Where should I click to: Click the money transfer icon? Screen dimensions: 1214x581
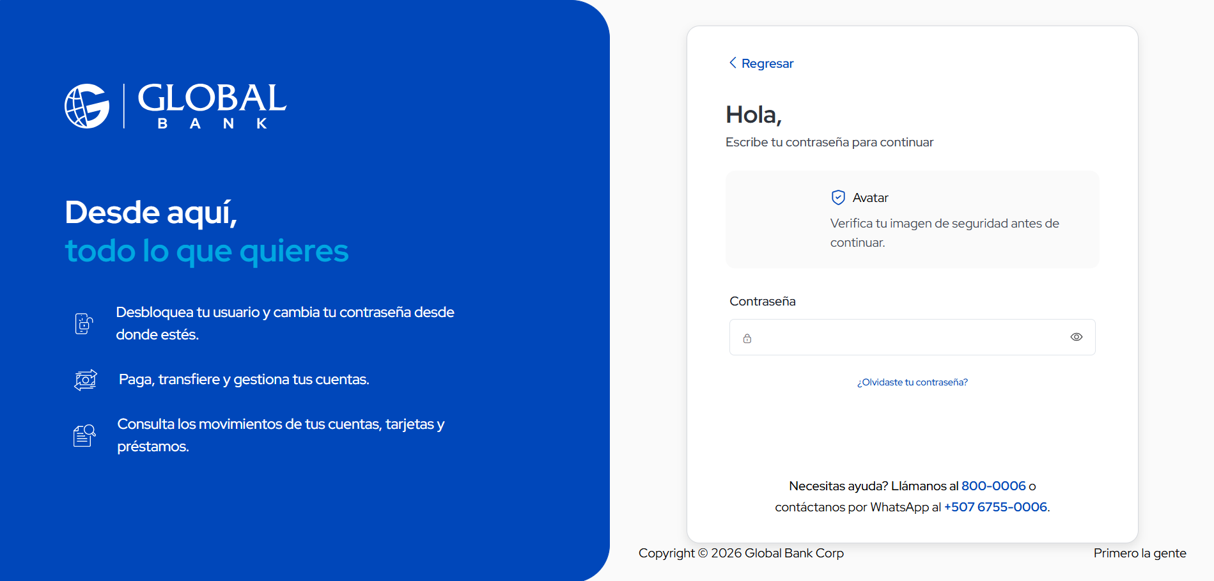86,380
